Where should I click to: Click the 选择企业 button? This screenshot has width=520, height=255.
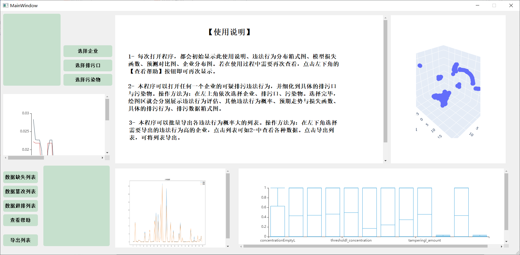pyautogui.click(x=88, y=51)
